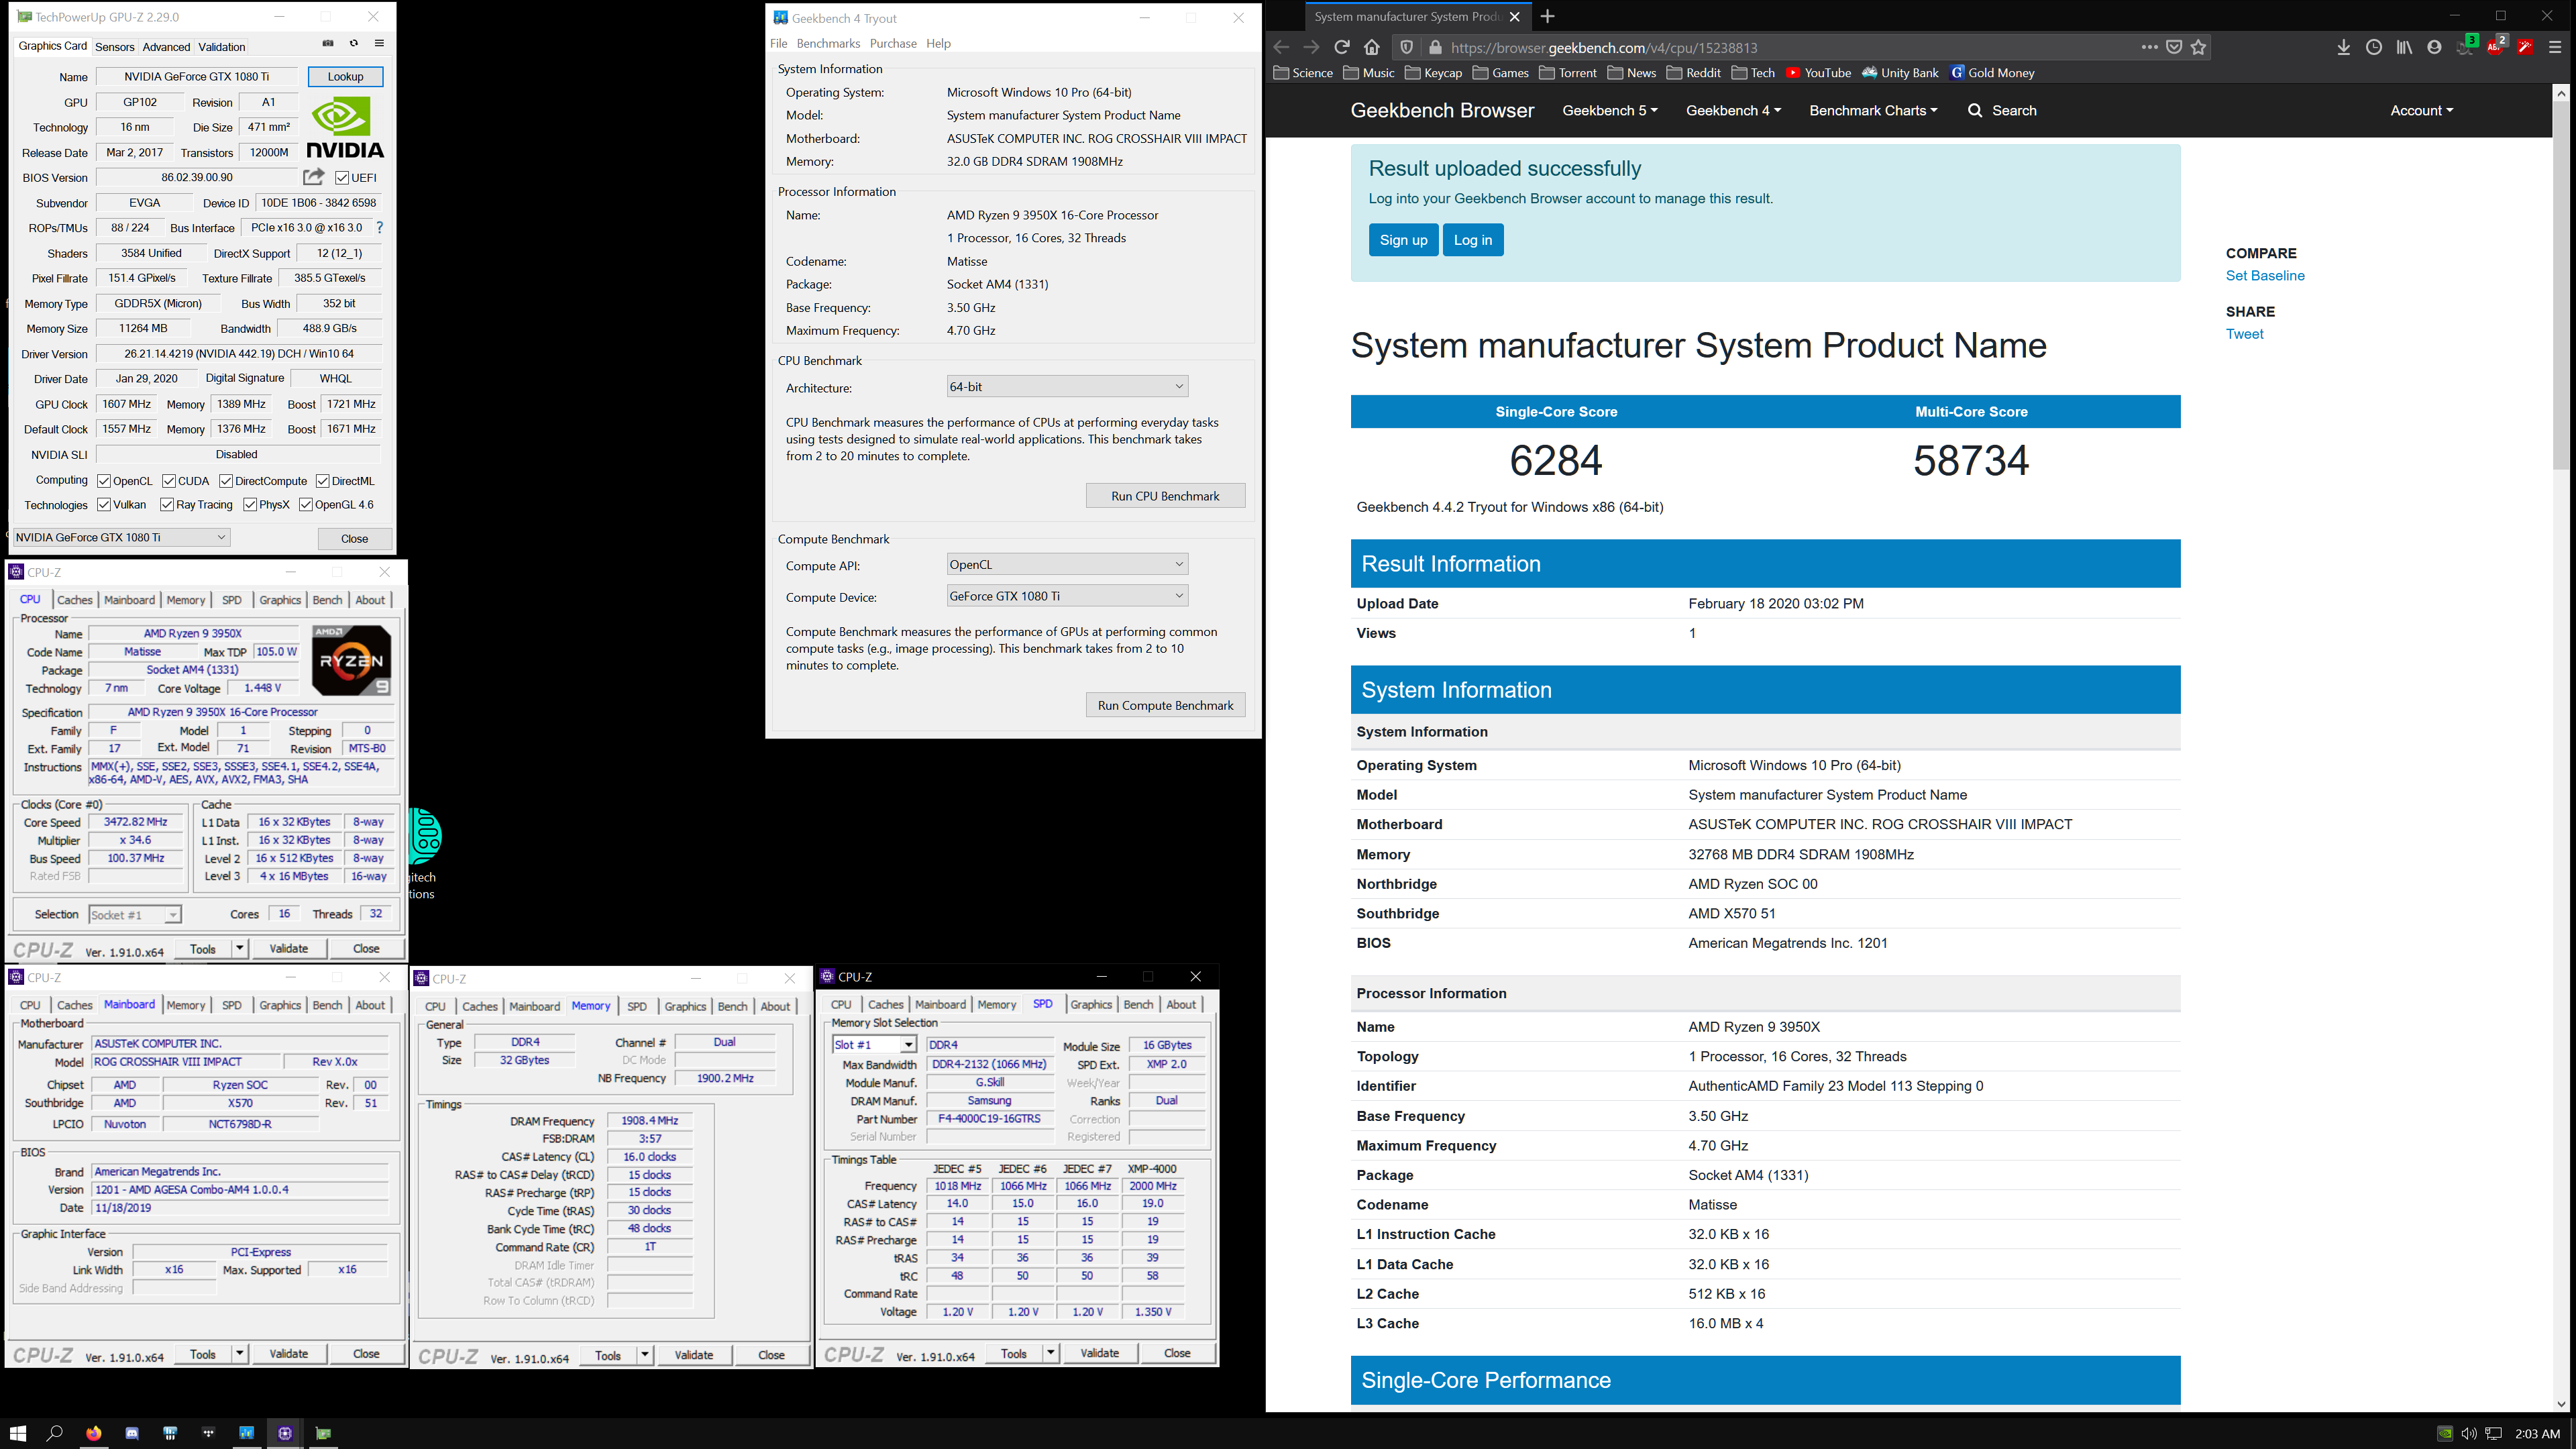
Task: Switch to GPU-Z Sensors tab
Action: coord(114,47)
